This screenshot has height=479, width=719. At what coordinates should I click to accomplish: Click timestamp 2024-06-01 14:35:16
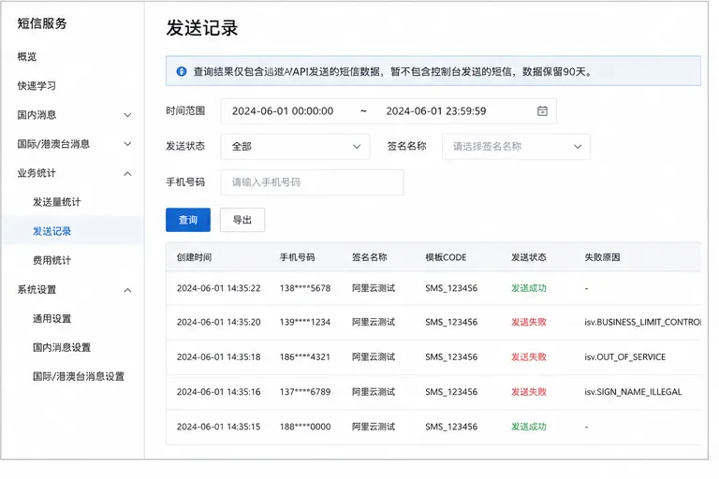coord(219,392)
